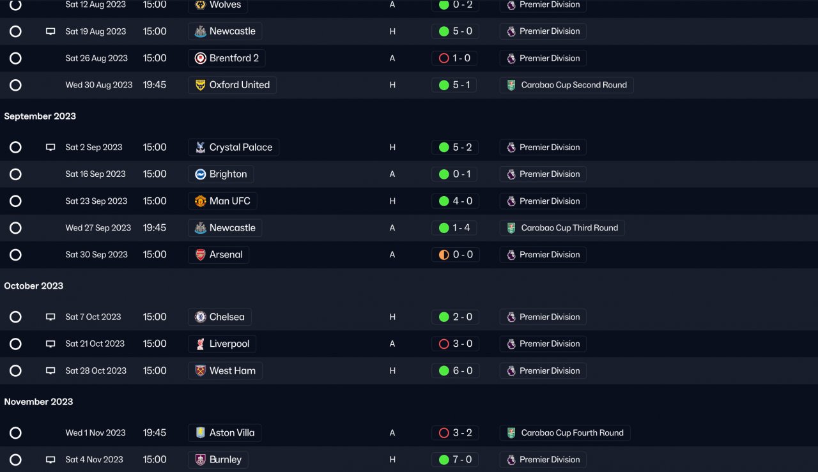Open the Carabao Cup Third Round competition
Image resolution: width=818 pixels, height=472 pixels.
click(x=569, y=228)
